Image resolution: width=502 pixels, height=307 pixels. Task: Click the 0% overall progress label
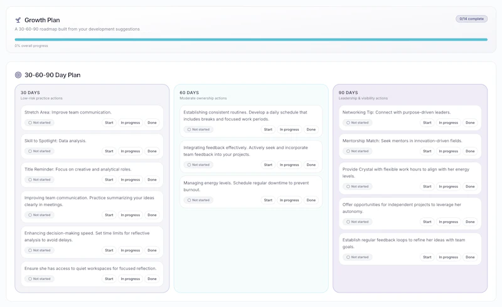pyautogui.click(x=31, y=46)
